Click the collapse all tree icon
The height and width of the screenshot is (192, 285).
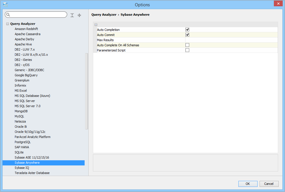(x=79, y=15)
